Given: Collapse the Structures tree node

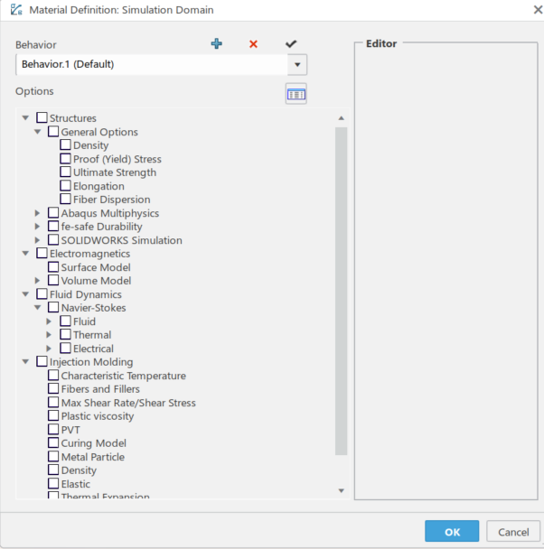Looking at the screenshot, I should pyautogui.click(x=25, y=118).
